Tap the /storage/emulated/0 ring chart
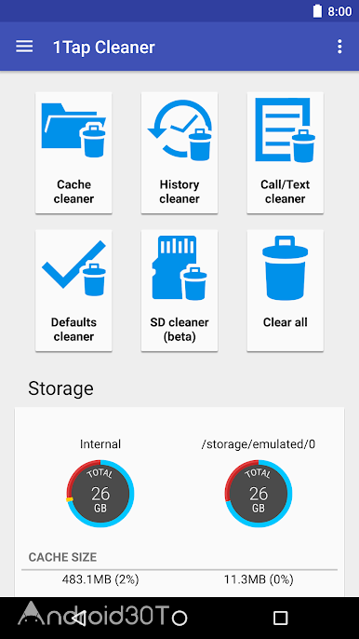The height and width of the screenshot is (639, 359). (x=259, y=494)
